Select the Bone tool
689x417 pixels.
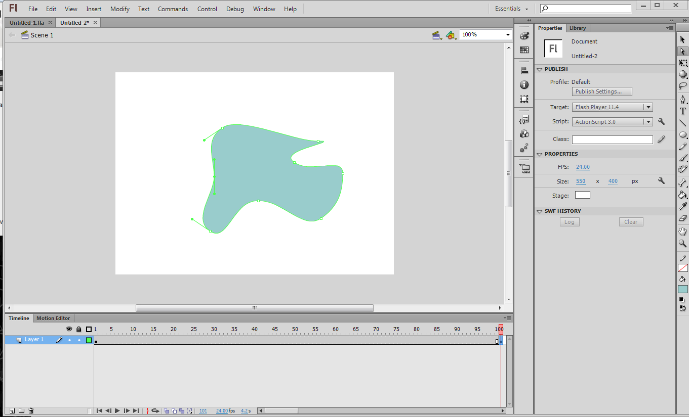(682, 183)
